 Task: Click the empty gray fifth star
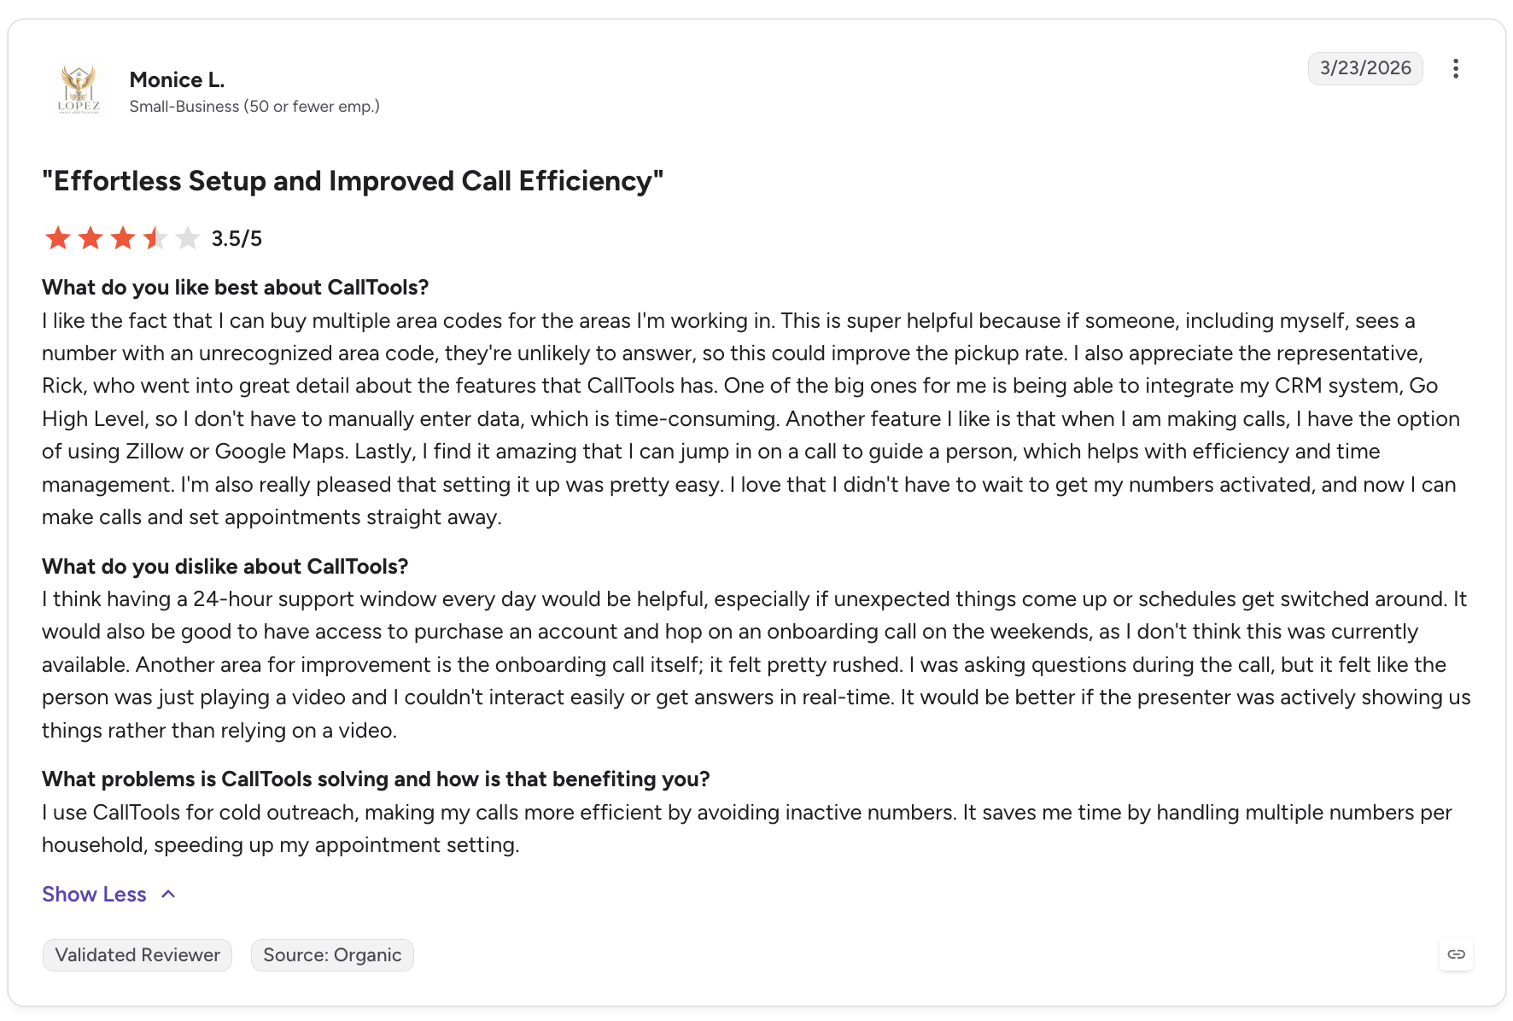(188, 238)
